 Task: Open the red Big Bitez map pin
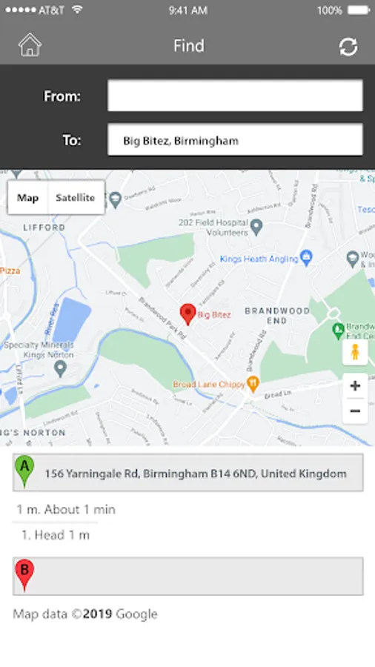(x=187, y=315)
